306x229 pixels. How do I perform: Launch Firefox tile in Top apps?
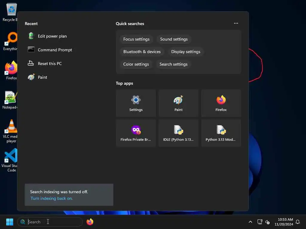click(x=221, y=103)
